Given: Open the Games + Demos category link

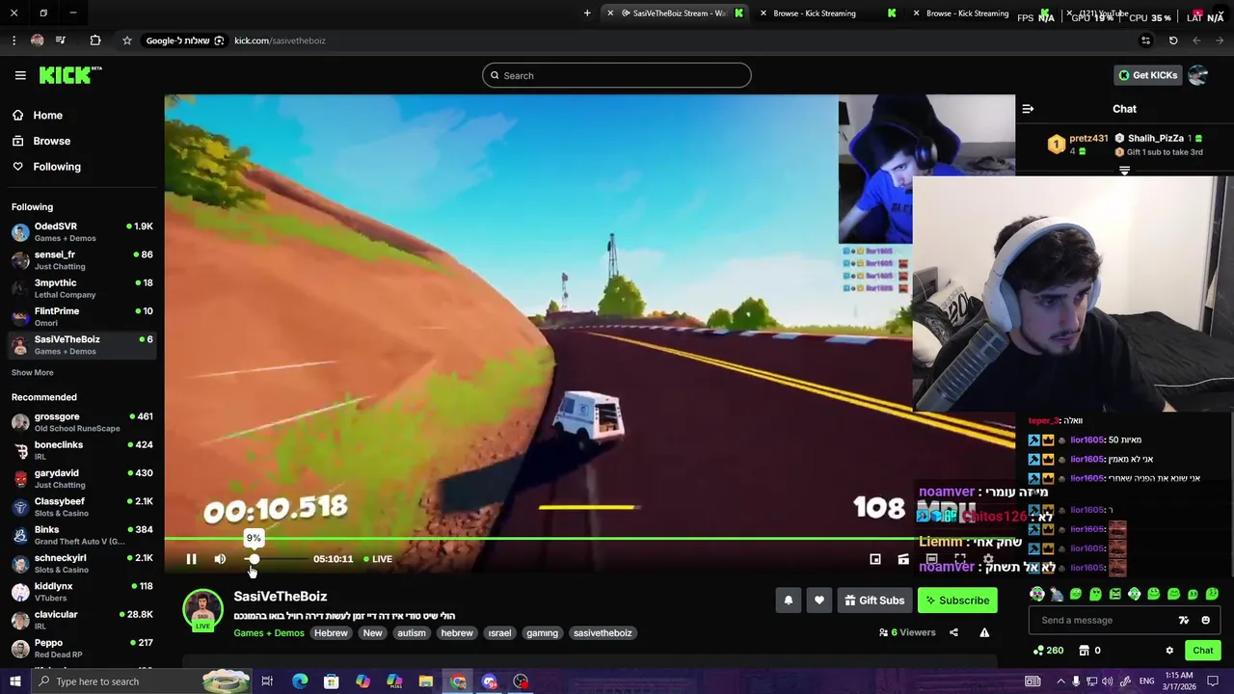Looking at the screenshot, I should pos(269,633).
